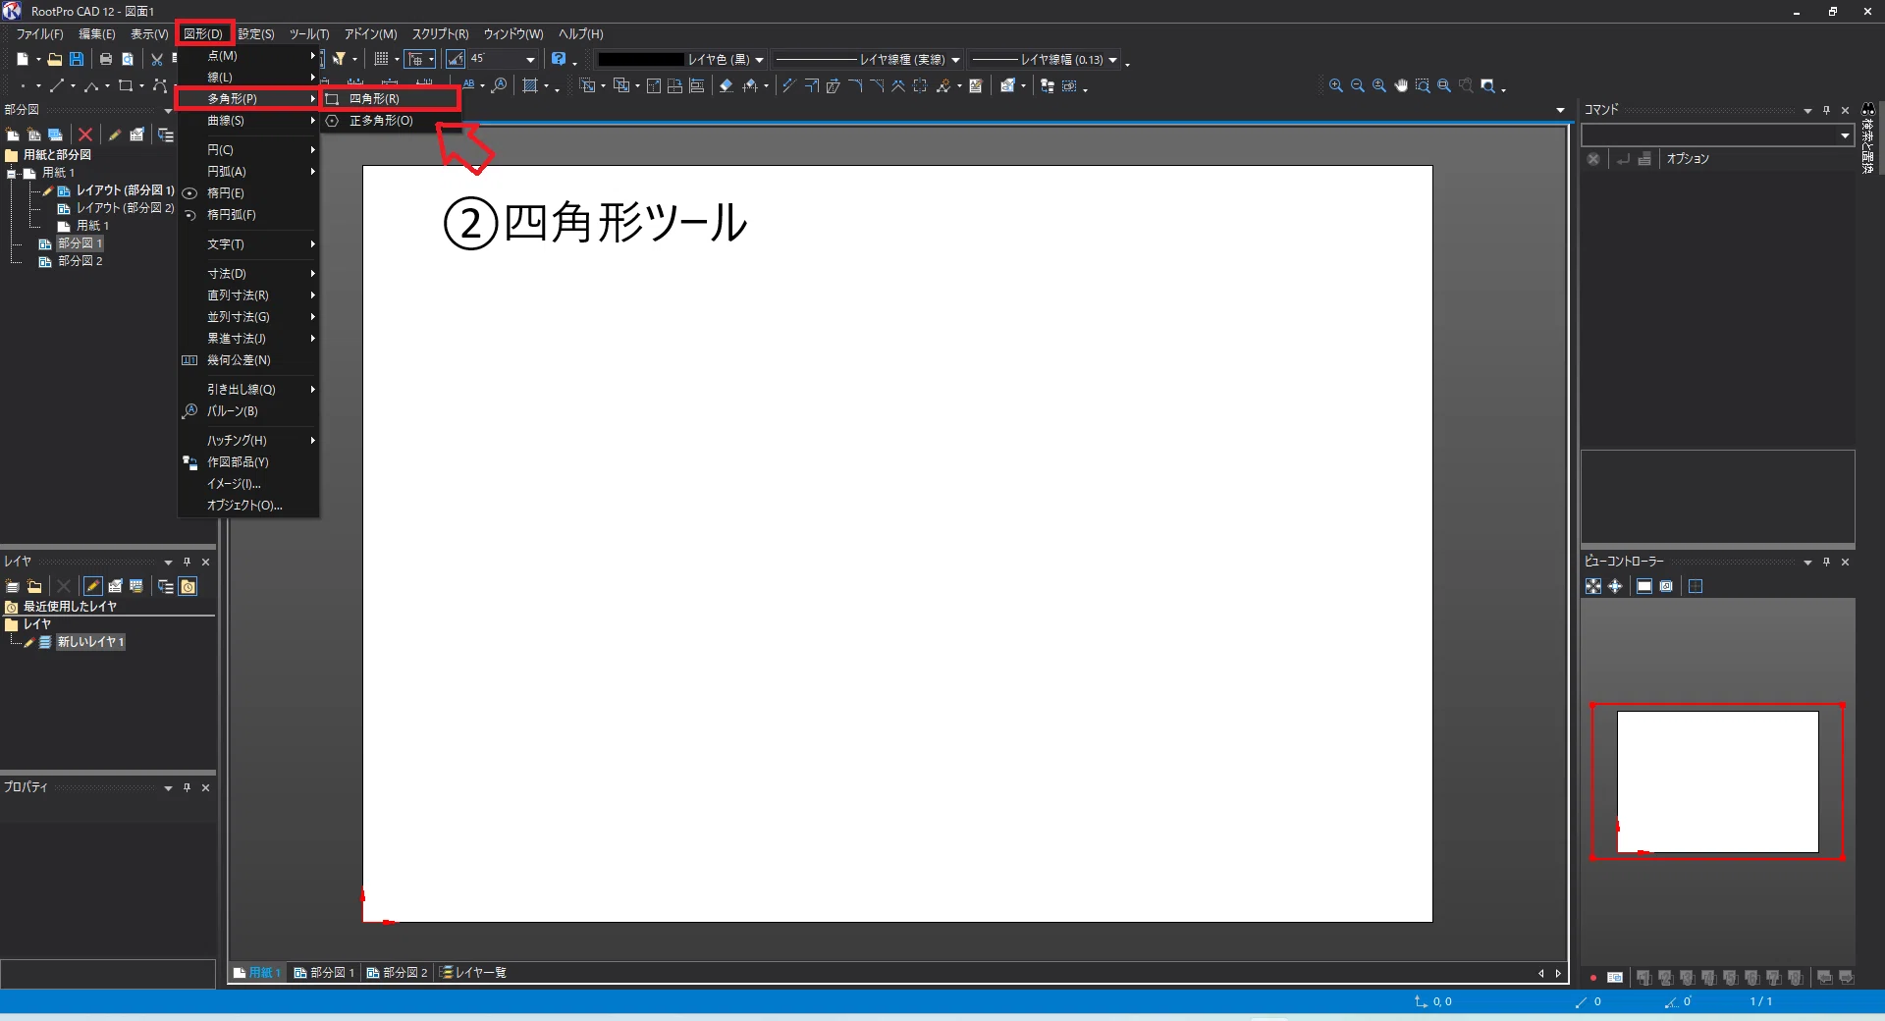The image size is (1885, 1021).
Task: Click the search binoculars icon on right edge
Action: point(1868,109)
